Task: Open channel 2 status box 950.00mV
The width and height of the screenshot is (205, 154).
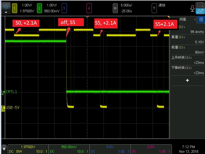Action: (69, 149)
